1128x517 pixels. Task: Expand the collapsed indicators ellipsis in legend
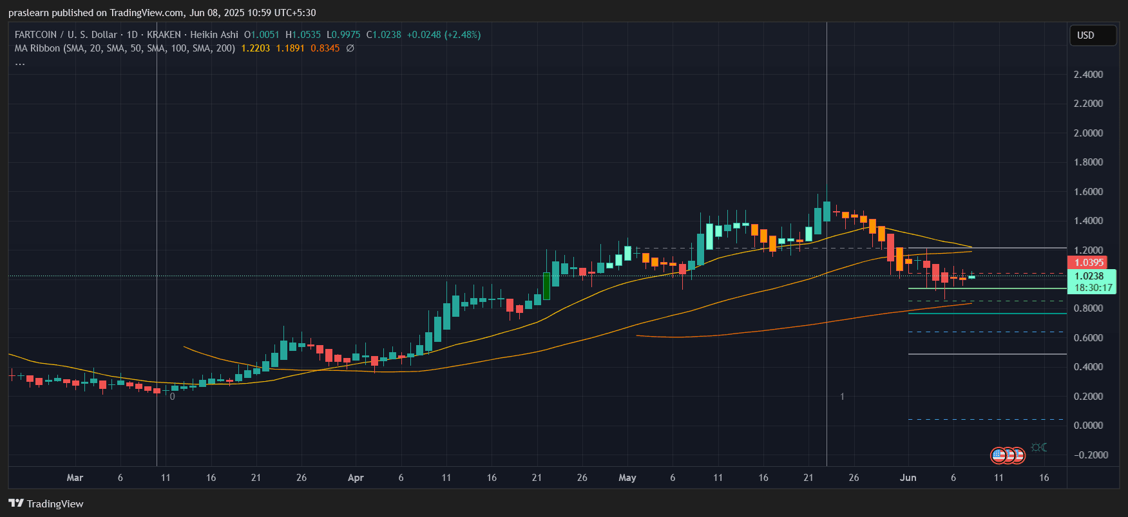click(20, 63)
